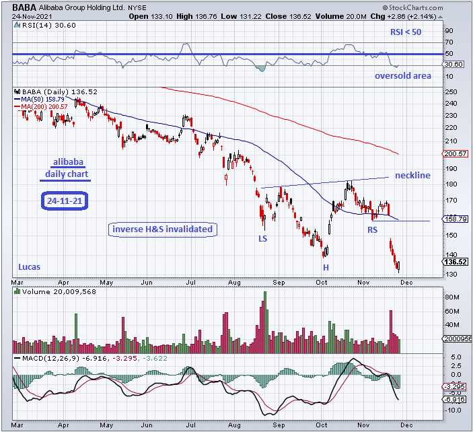Screen dimensions: 473x432
Task: Click the 'neckline' annotation
Action: click(x=412, y=175)
